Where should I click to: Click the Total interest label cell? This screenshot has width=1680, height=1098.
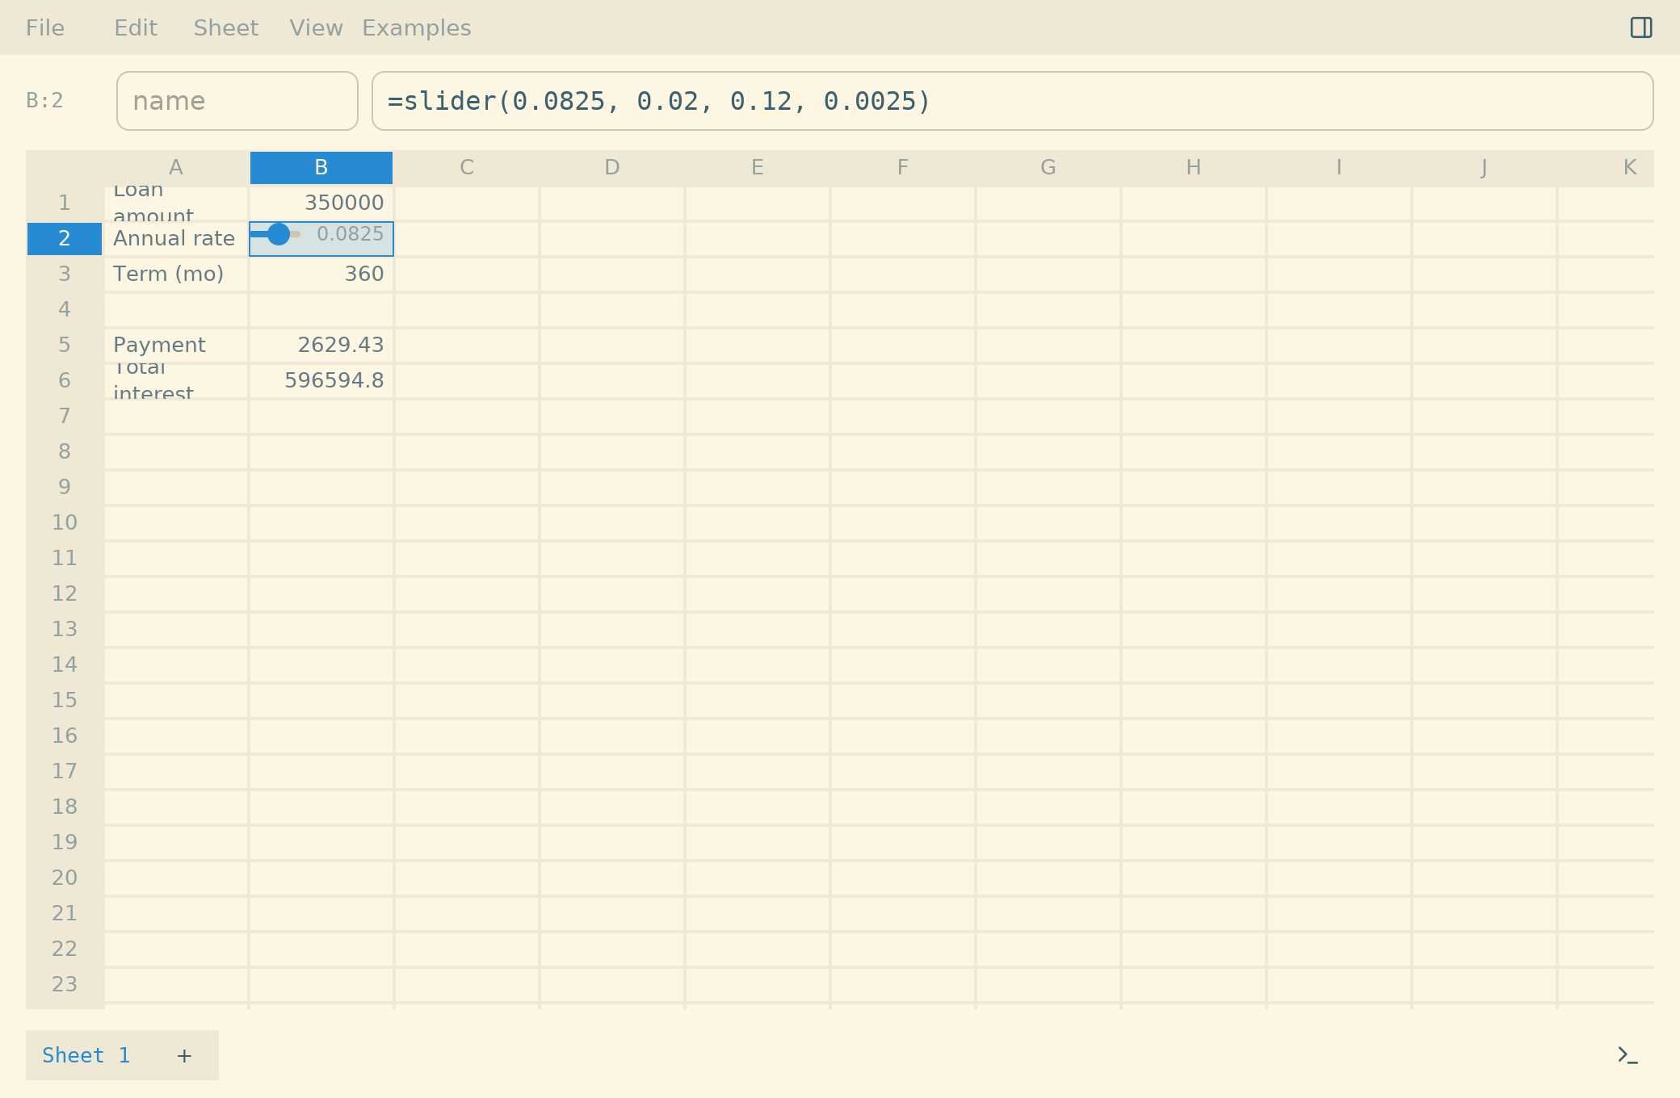[x=176, y=381]
